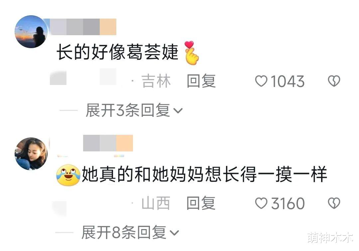Expand 3 replies under first comment

pos(128,111)
